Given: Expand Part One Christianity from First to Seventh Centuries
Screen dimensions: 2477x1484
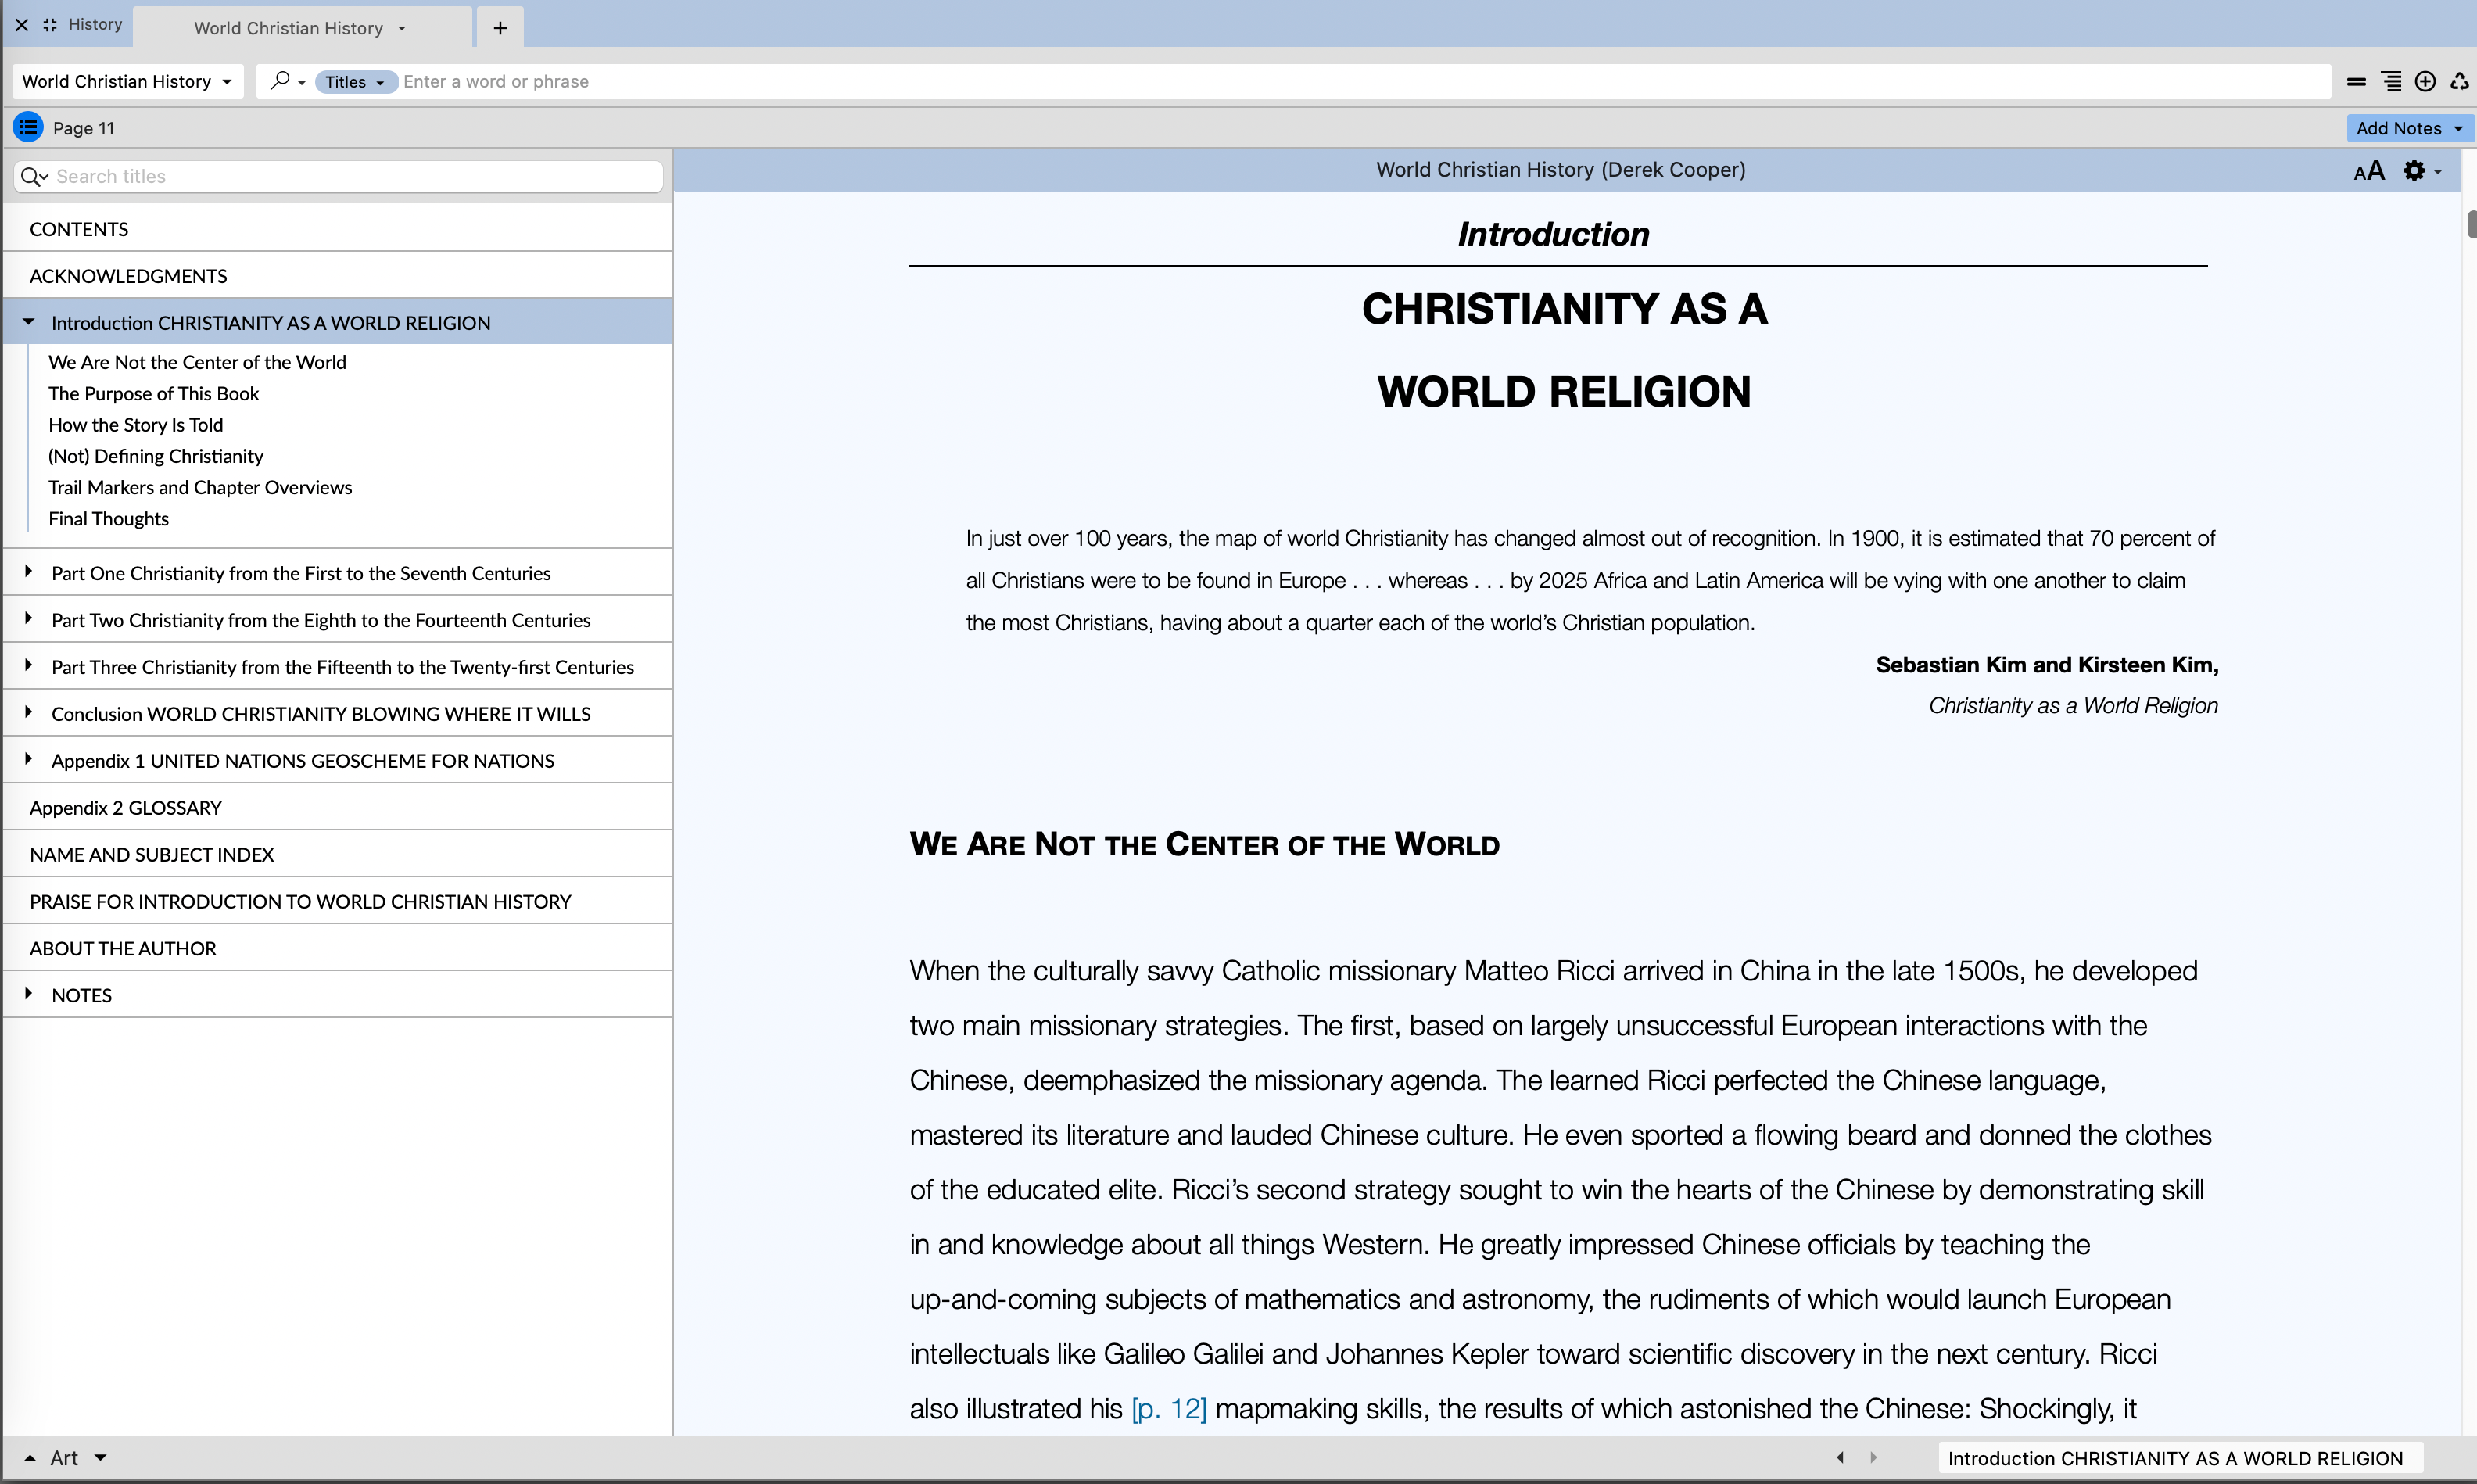Looking at the screenshot, I should tap(28, 572).
